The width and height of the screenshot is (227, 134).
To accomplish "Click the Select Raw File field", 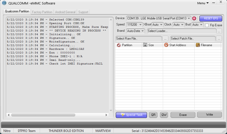I will pos(139,39).
